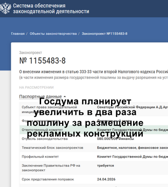Click 'Заключение Правительства РФ на законопроект' label
The image size is (168, 187).
coord(51,168)
